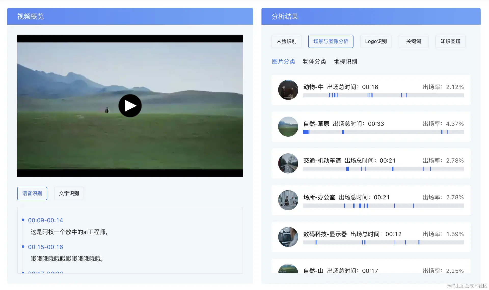Click the 自然-草原 appearance timeline bar
Image resolution: width=489 pixels, height=290 pixels.
tap(383, 132)
